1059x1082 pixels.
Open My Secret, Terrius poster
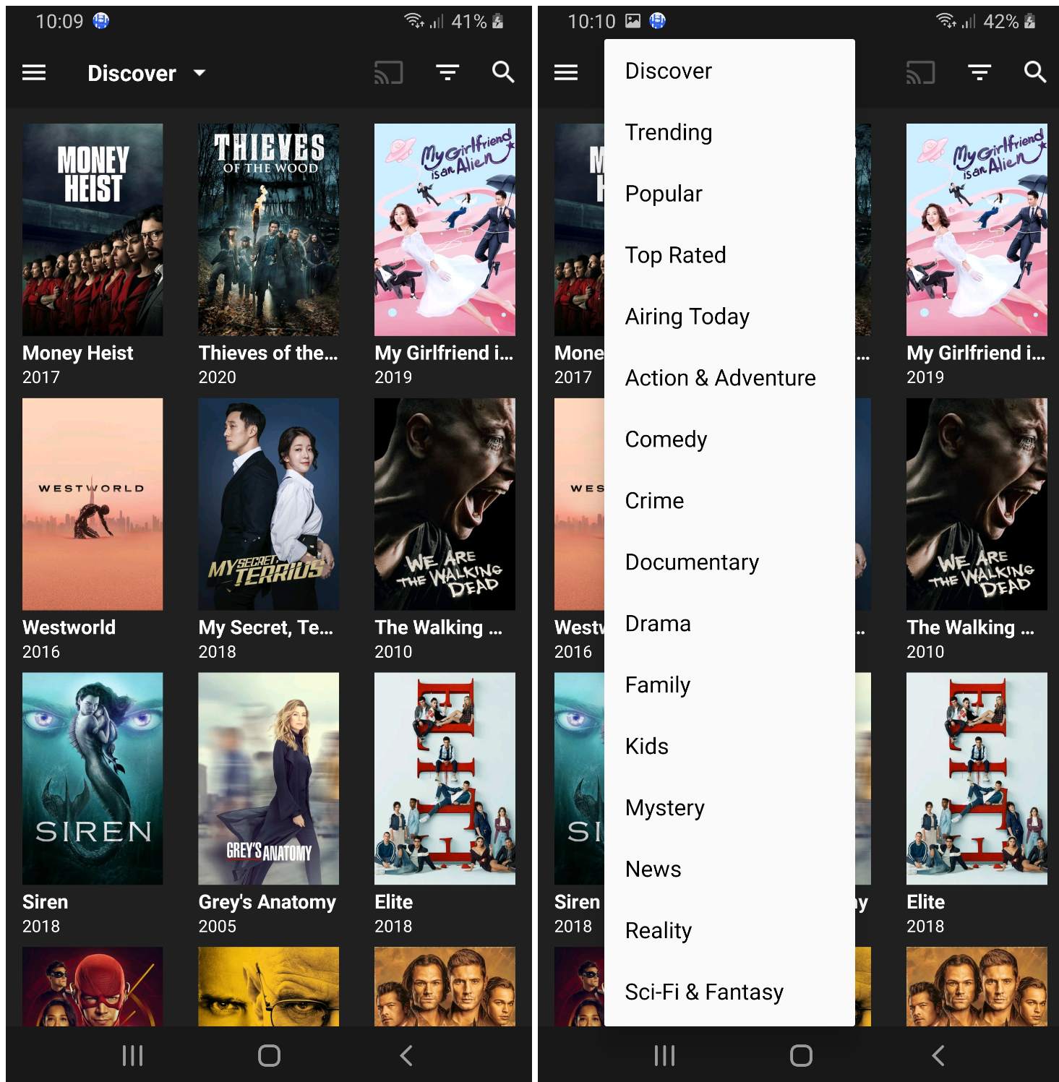click(268, 504)
